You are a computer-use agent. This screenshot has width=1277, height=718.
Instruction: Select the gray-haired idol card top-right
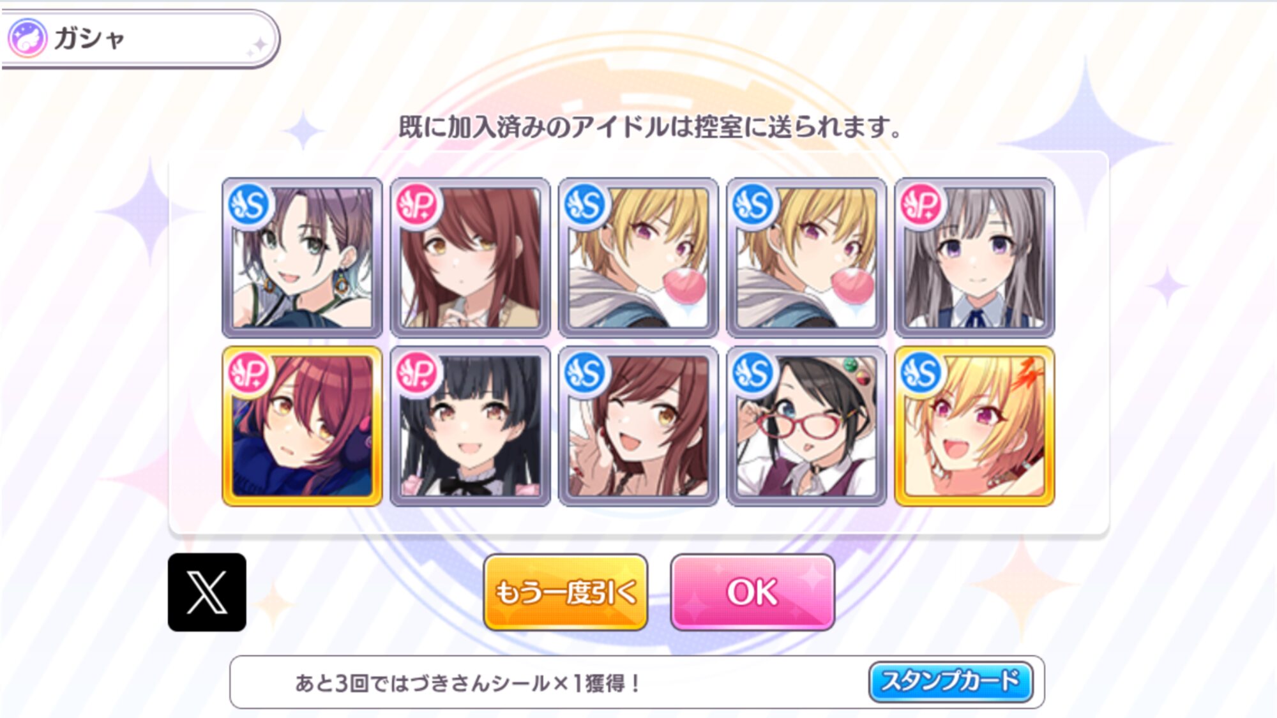974,258
